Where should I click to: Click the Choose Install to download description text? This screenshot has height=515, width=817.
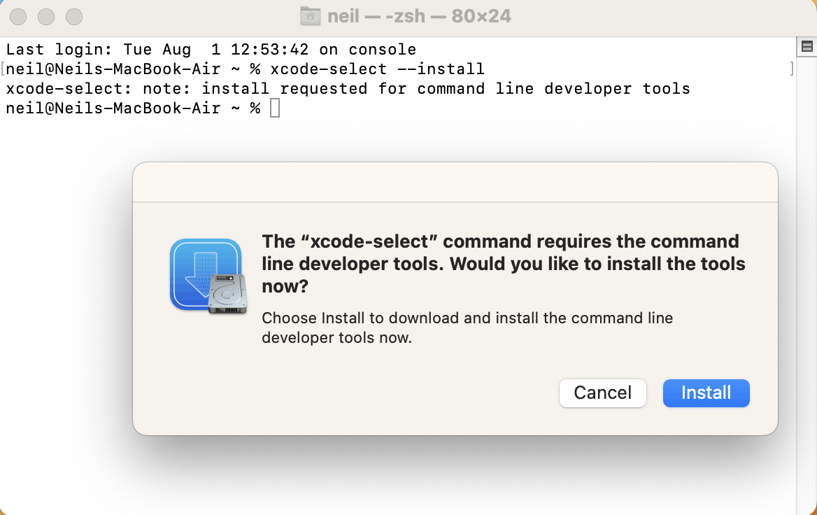[x=467, y=328]
